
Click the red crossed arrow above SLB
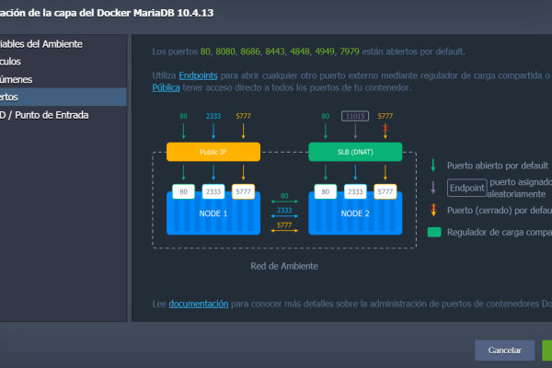pyautogui.click(x=385, y=131)
